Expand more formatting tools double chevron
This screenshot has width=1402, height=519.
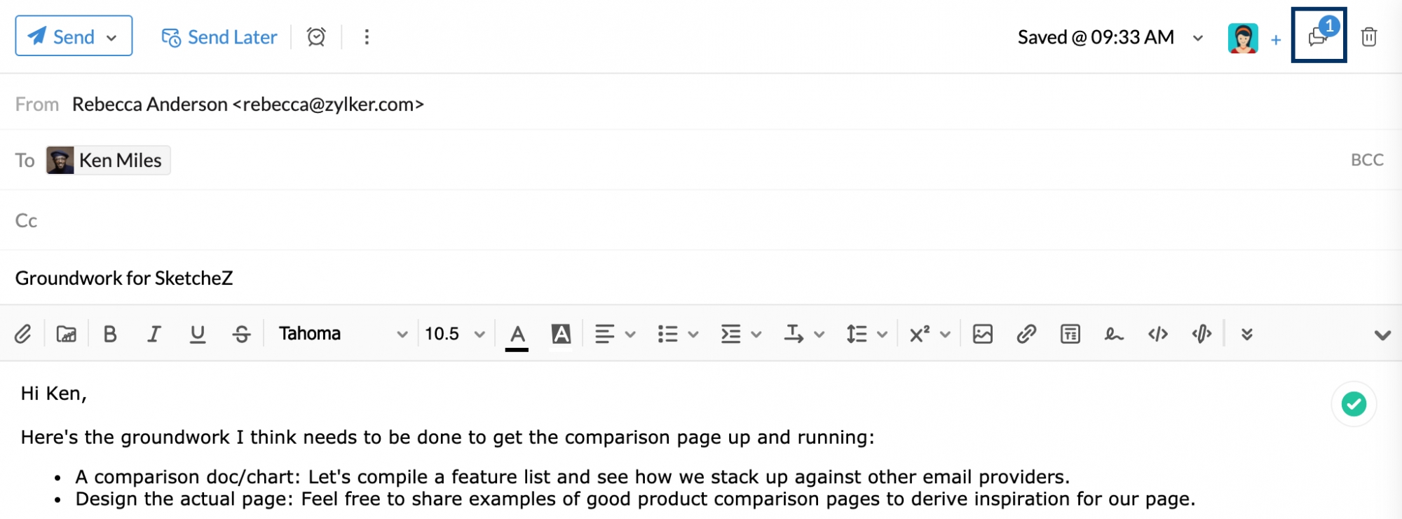(1246, 334)
